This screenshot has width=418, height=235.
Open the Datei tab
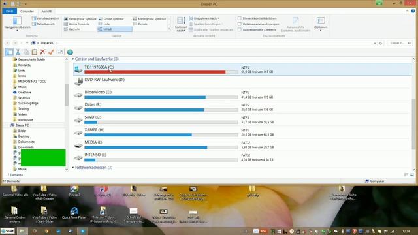[10, 11]
